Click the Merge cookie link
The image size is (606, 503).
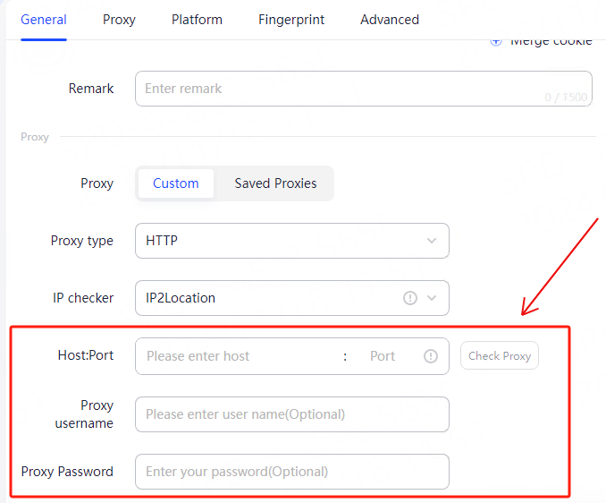pos(551,41)
